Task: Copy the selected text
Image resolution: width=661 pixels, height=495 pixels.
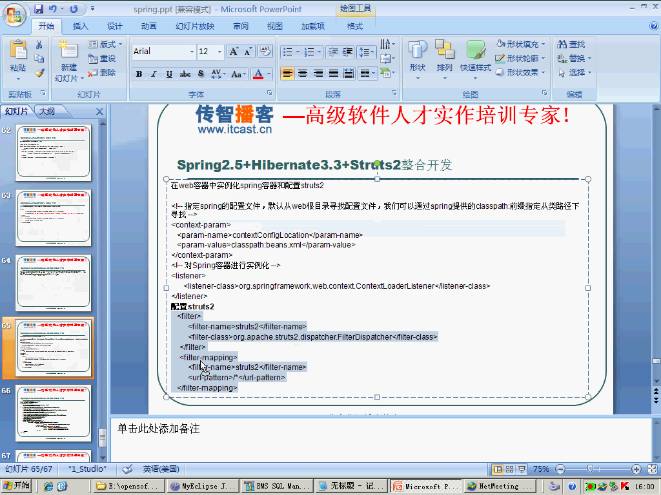Action: [x=39, y=59]
